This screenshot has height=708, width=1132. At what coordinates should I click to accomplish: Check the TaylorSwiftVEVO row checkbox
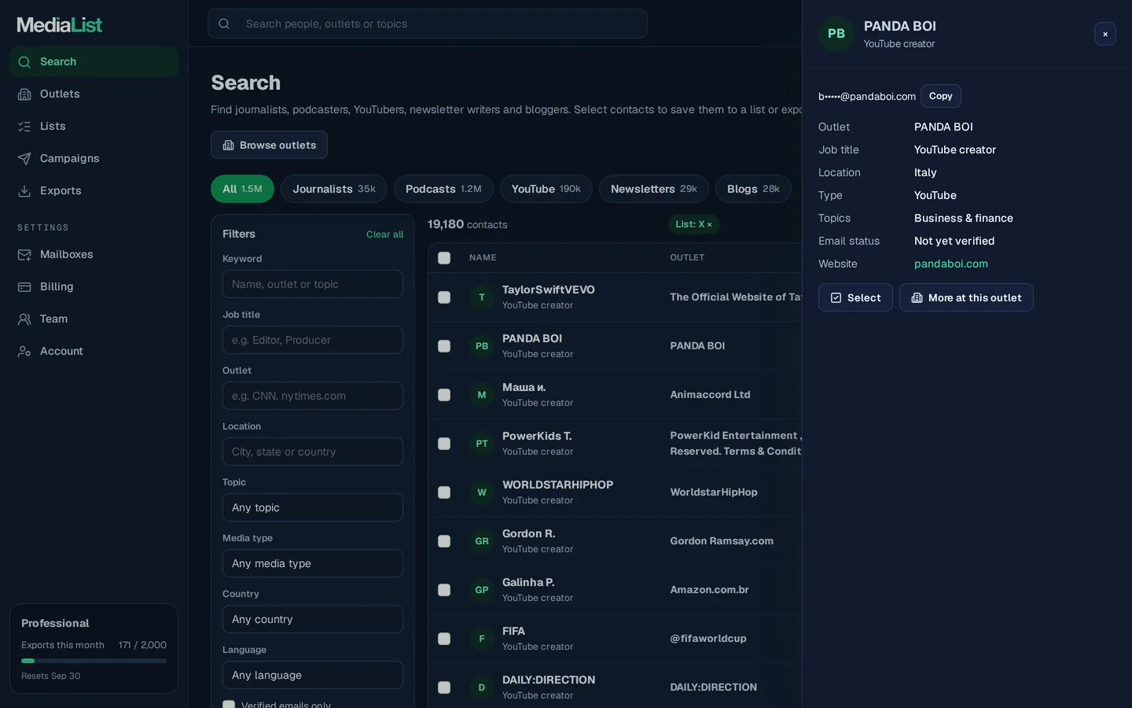click(444, 297)
